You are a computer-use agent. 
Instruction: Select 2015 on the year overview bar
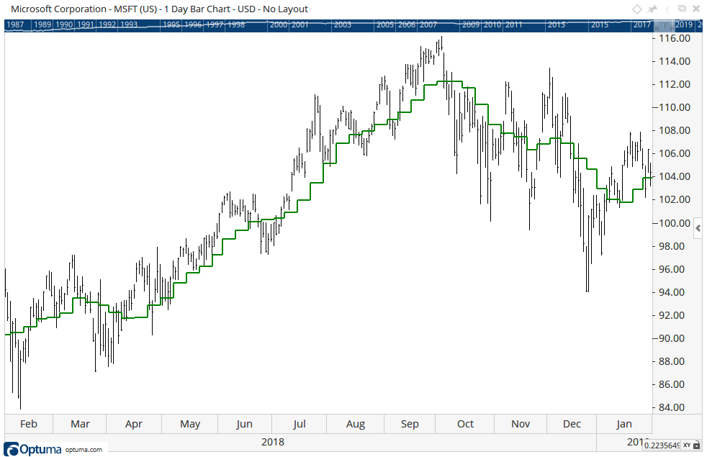599,24
